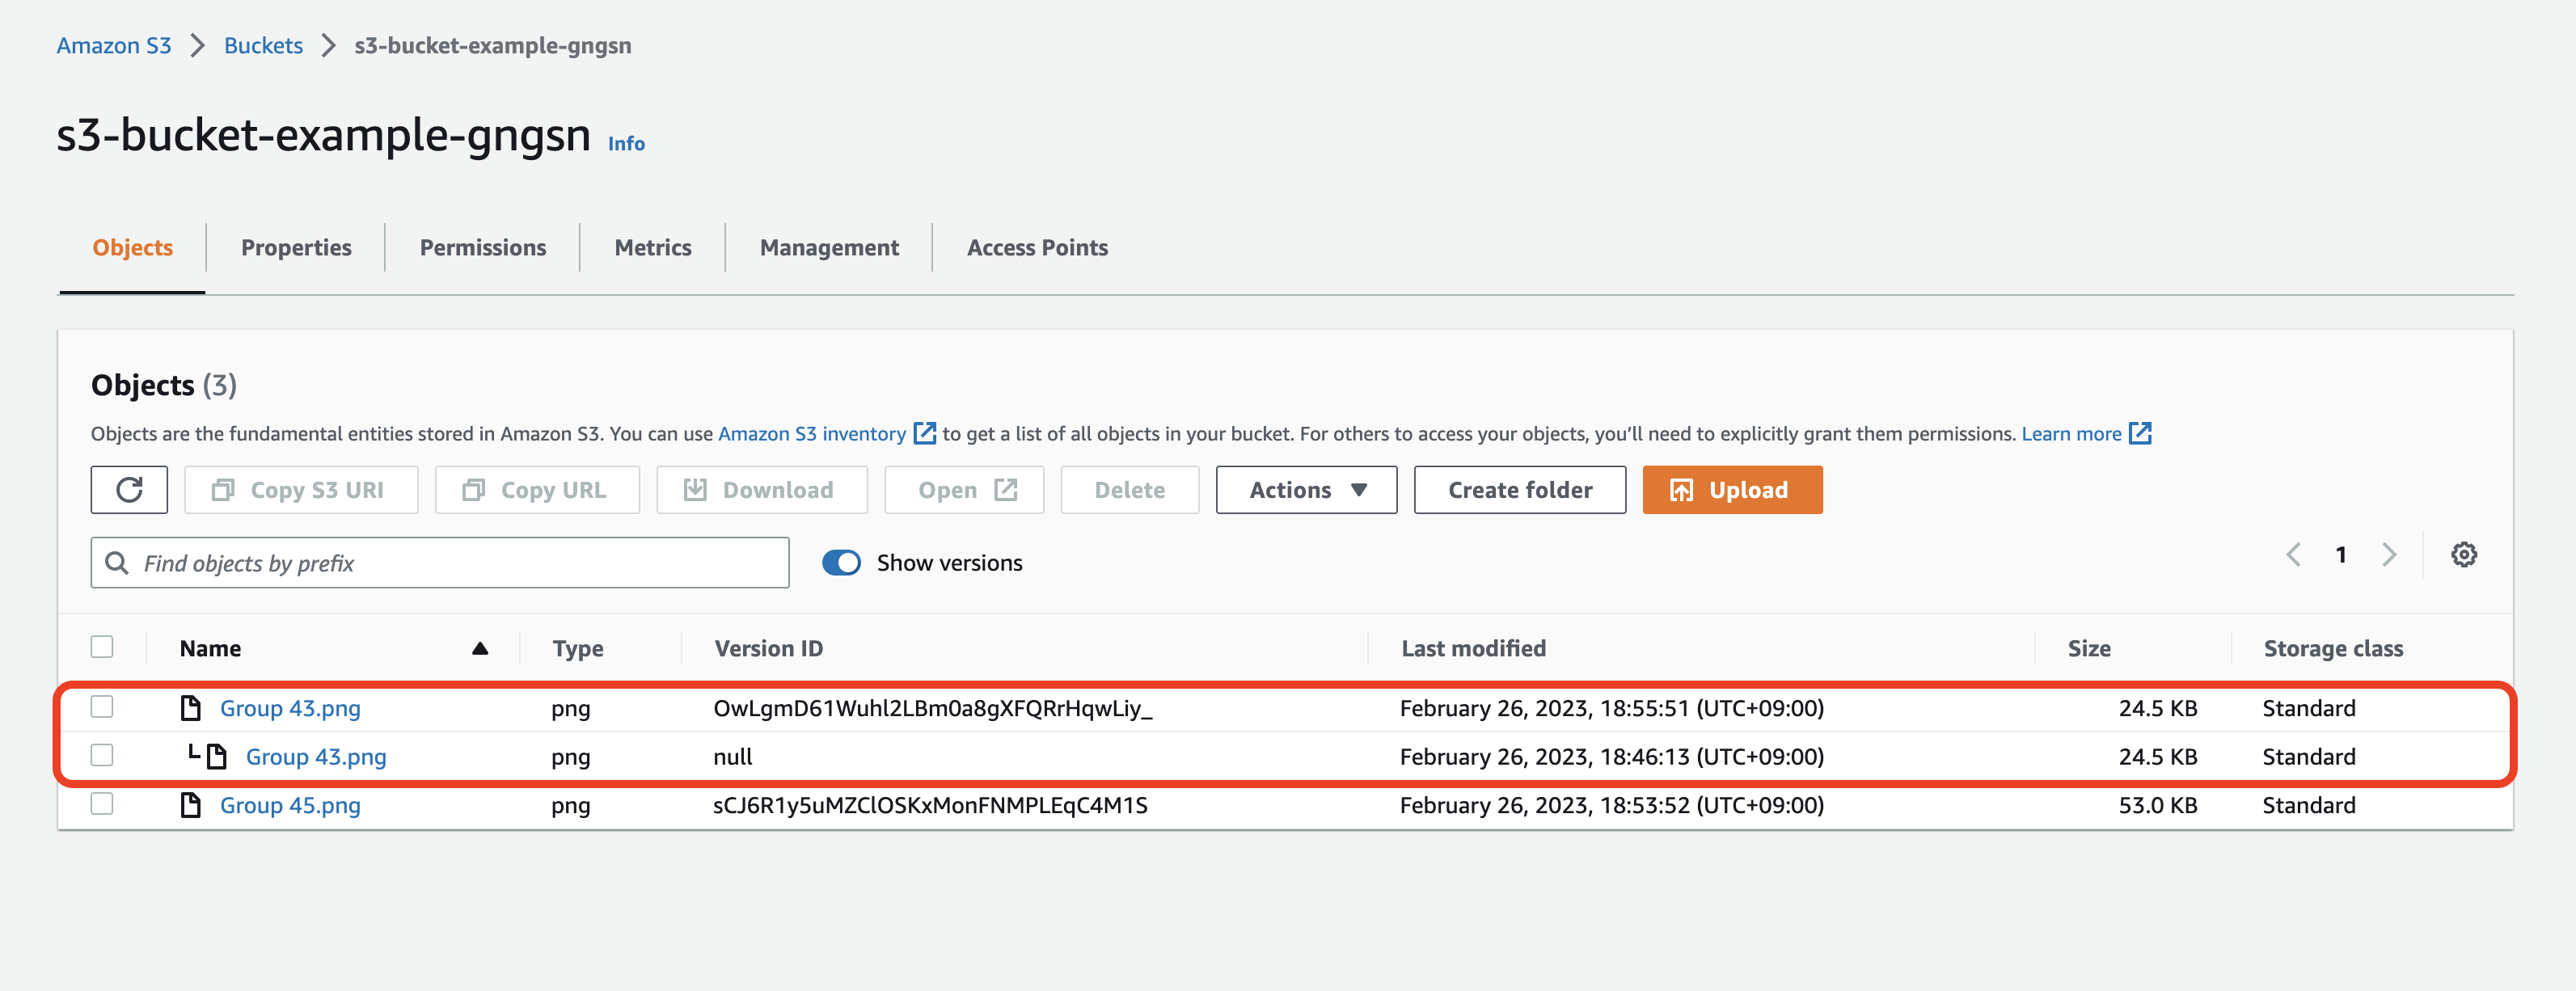Click the external link icon after Amazon S3 inventory
This screenshot has height=991, width=2576.
point(925,433)
